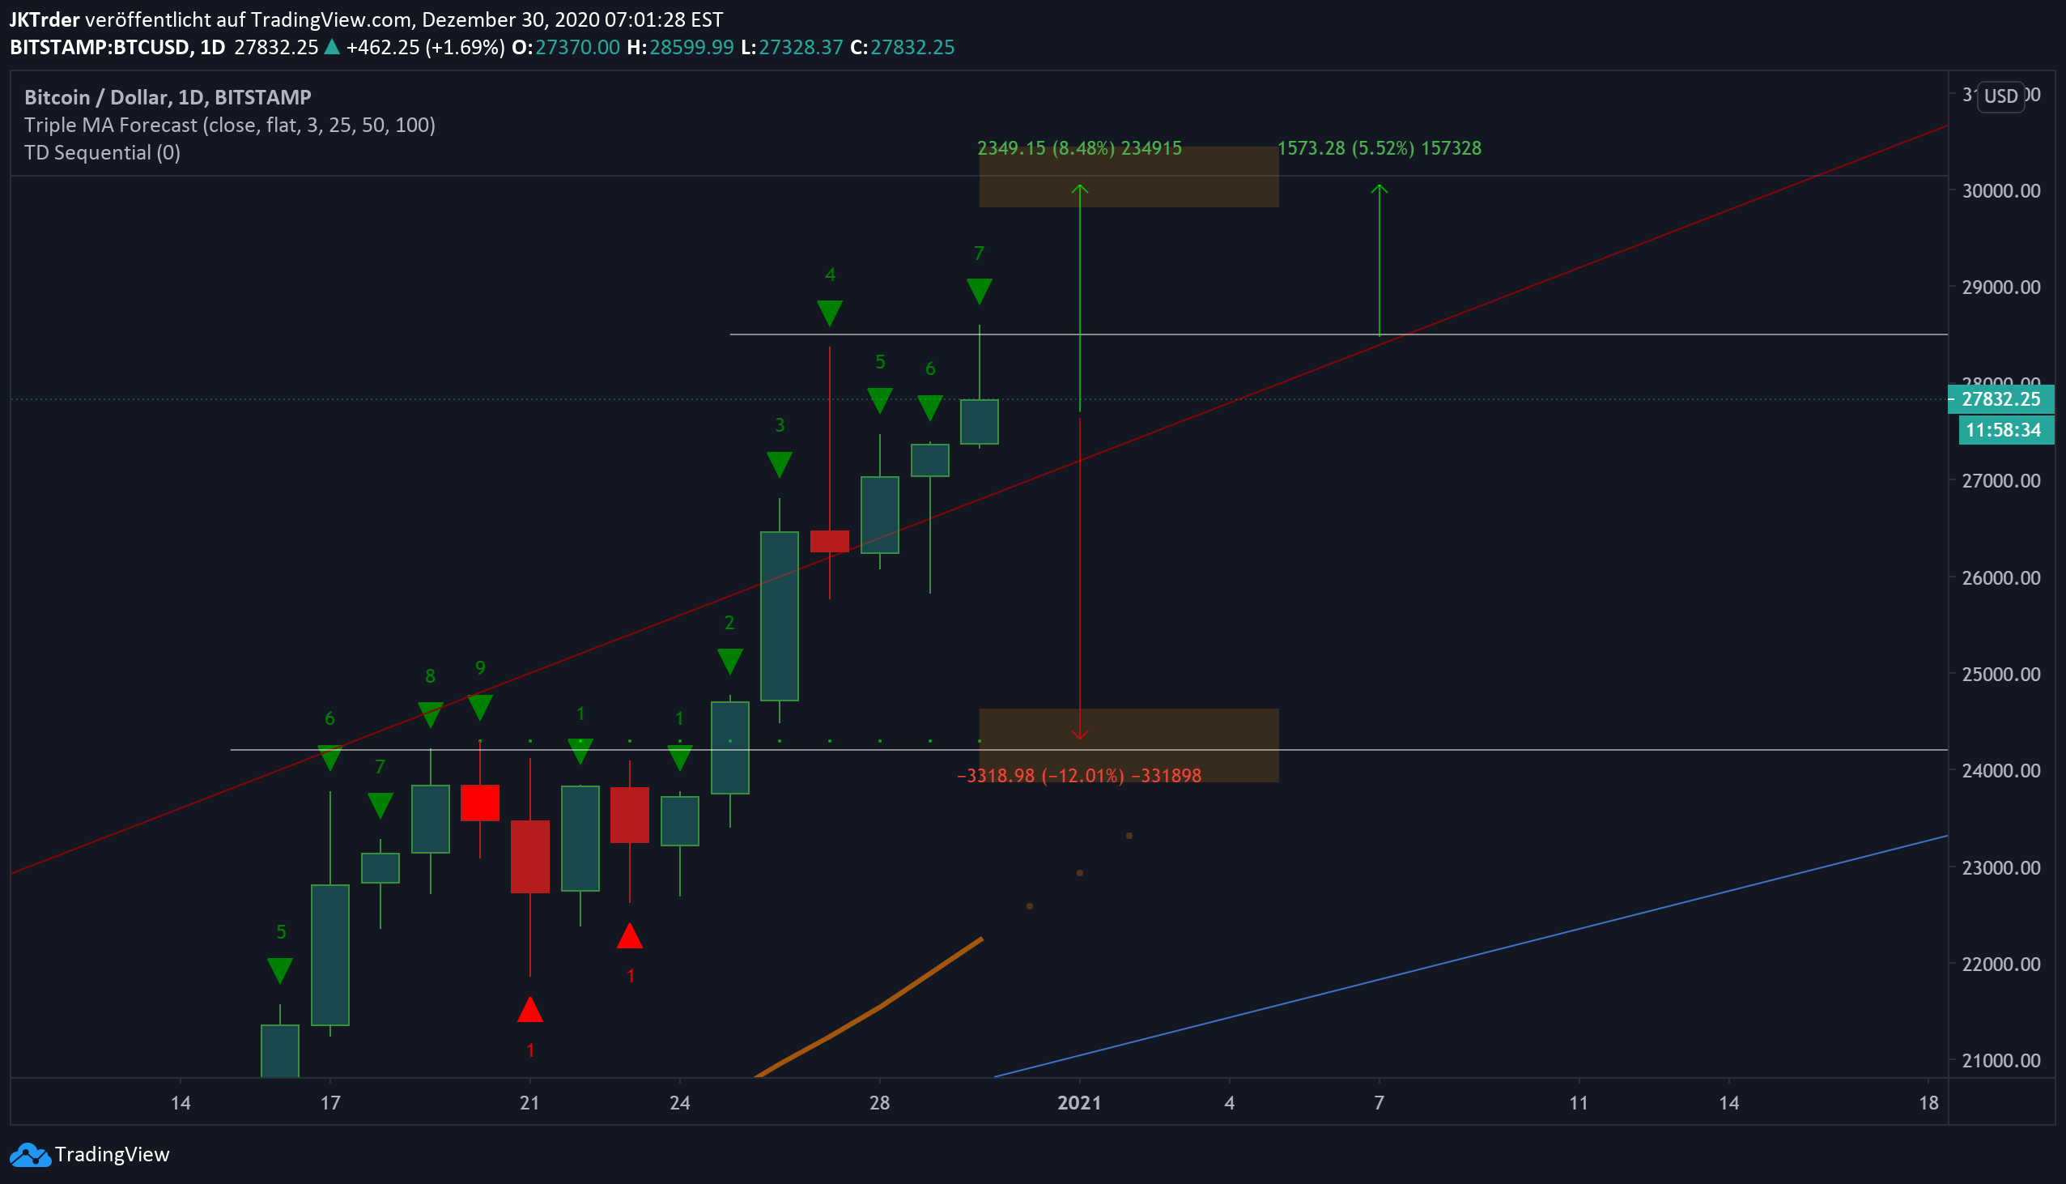
Task: Click the high value H:28599.99 in header
Action: (x=680, y=47)
